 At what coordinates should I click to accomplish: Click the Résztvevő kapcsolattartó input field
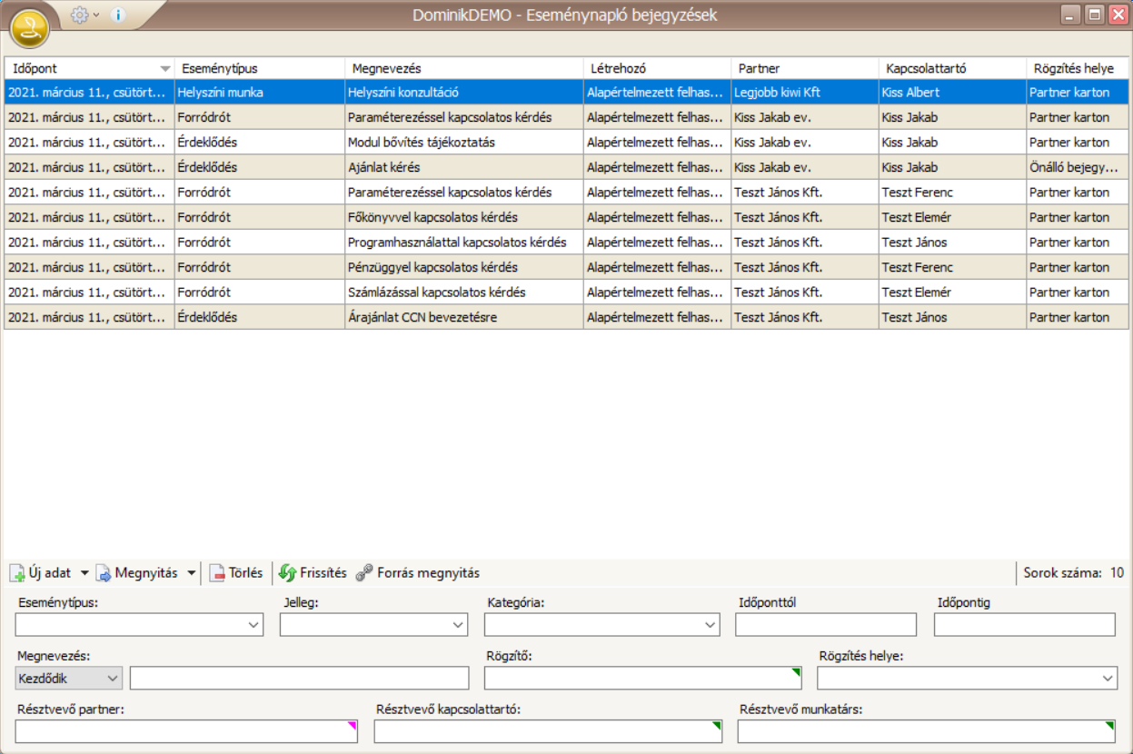click(548, 731)
